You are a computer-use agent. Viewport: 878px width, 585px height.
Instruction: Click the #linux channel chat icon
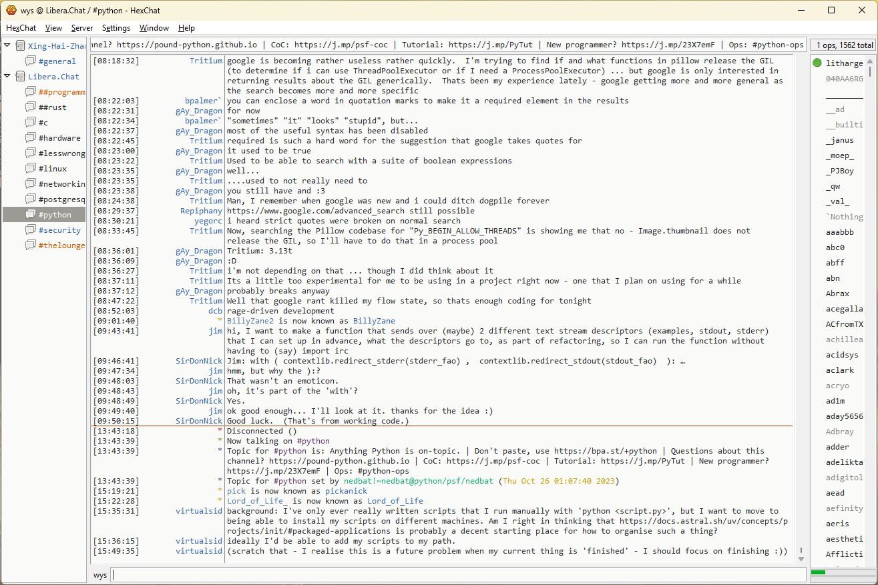pyautogui.click(x=31, y=169)
